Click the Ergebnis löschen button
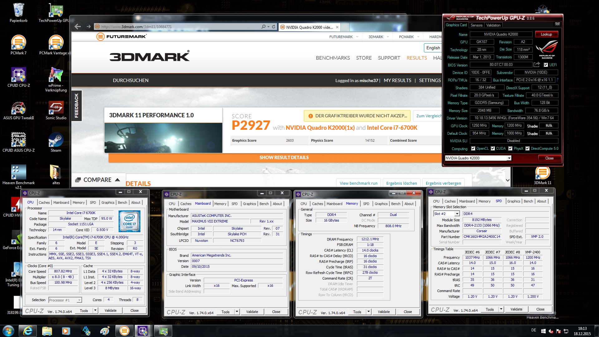Viewport: 599px width, 337px height. coord(402,183)
